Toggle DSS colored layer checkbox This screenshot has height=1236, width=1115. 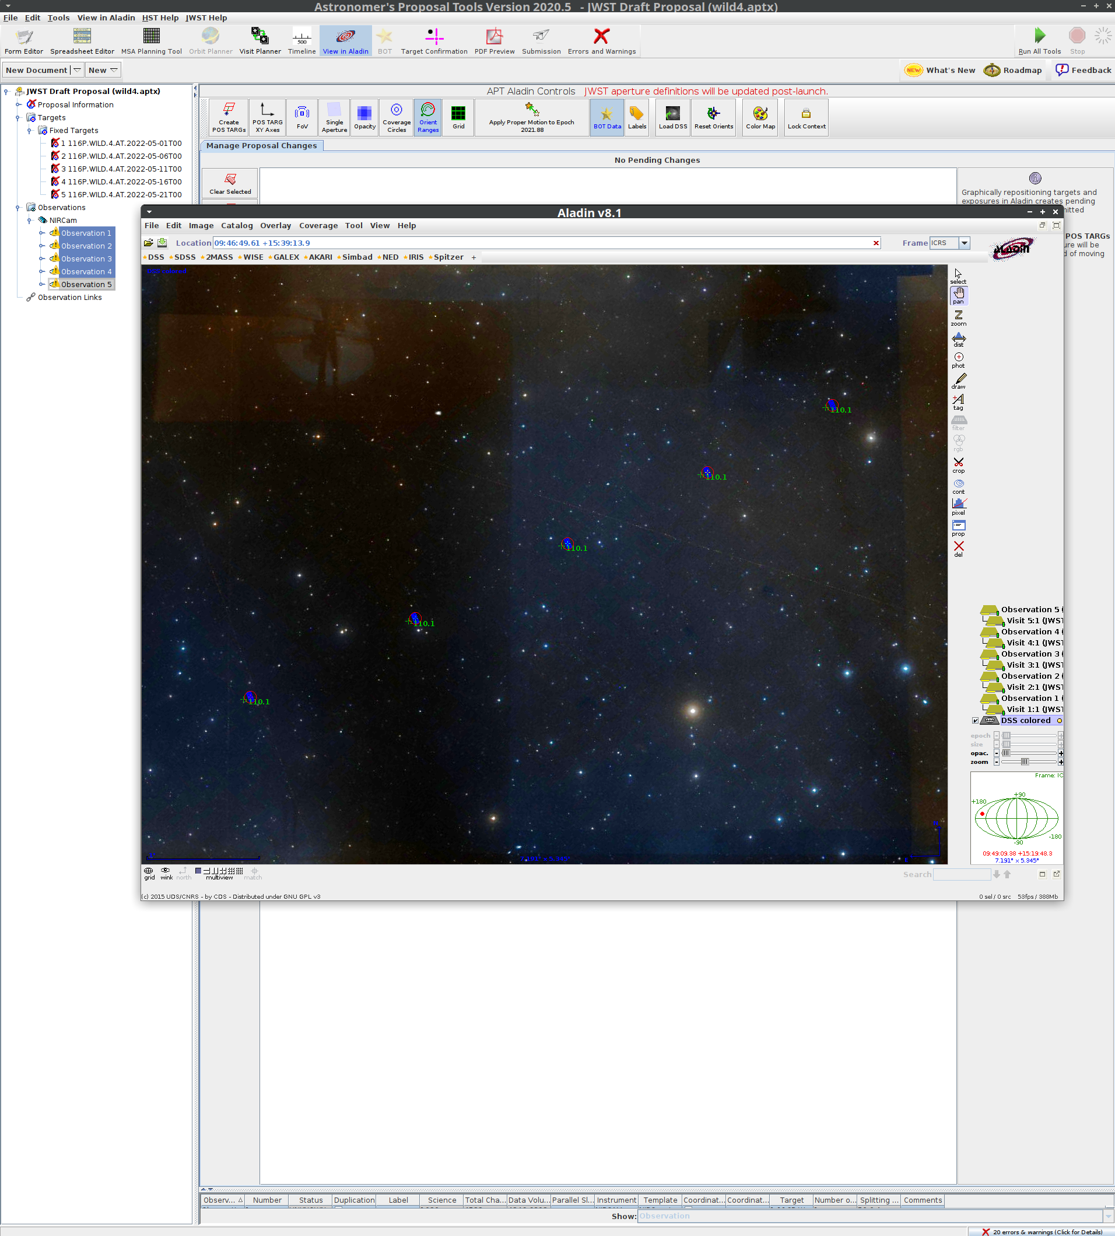coord(975,720)
